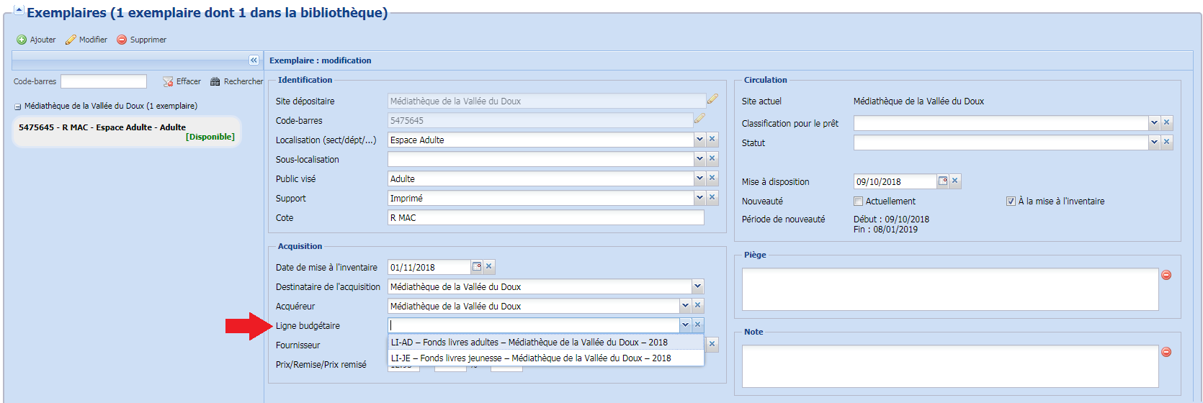The height and width of the screenshot is (403, 1203).
Task: Open Classification pour le prêt dropdown
Action: coord(1154,123)
